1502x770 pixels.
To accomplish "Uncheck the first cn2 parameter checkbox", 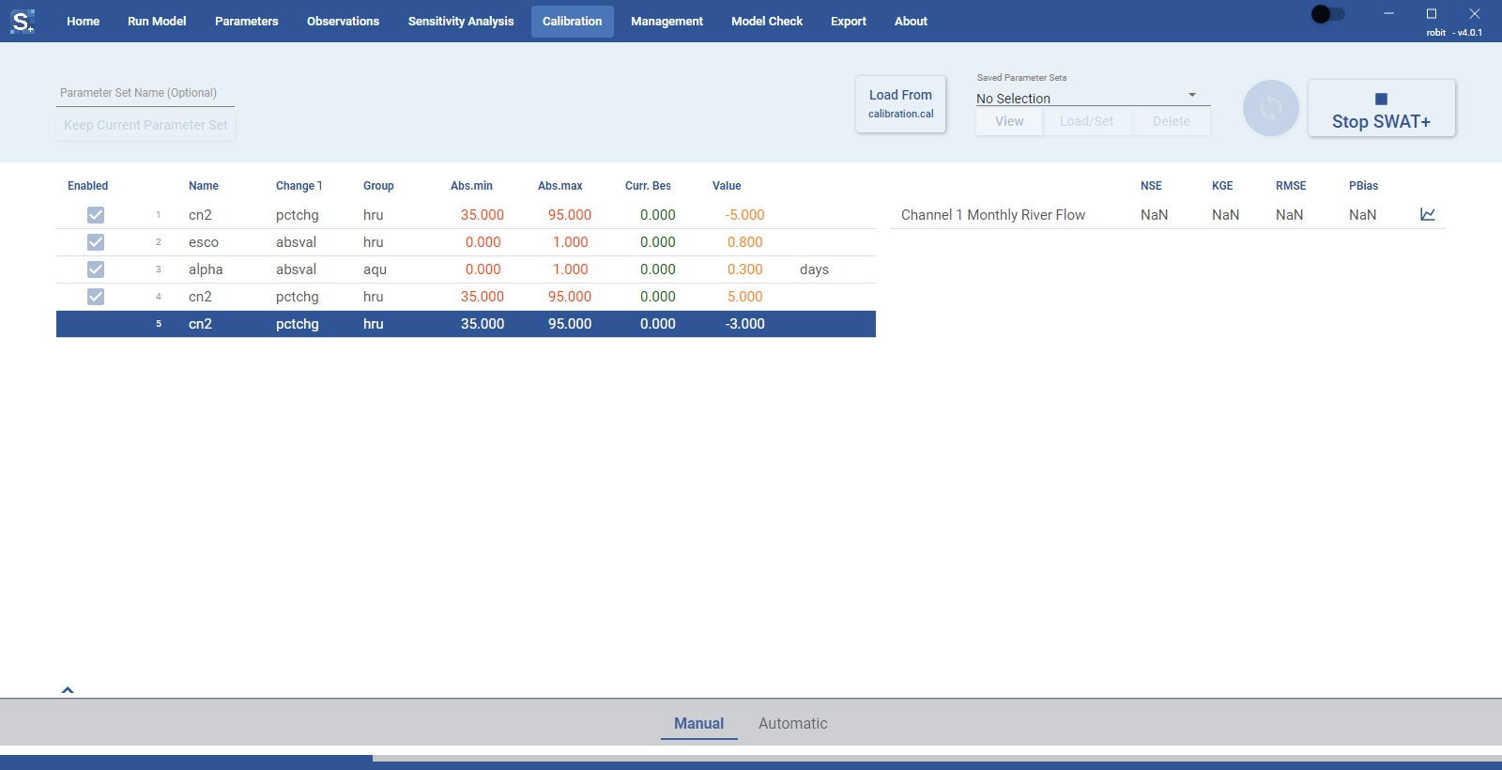I will click(96, 215).
